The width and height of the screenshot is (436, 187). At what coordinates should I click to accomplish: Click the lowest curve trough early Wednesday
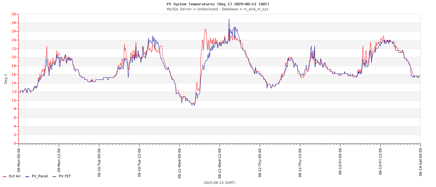pyautogui.click(x=194, y=105)
